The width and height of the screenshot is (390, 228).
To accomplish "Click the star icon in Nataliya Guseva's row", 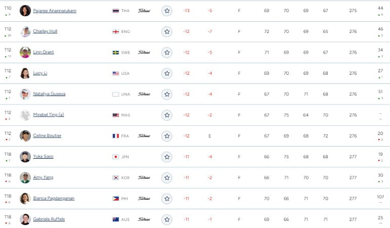I will click(x=167, y=94).
